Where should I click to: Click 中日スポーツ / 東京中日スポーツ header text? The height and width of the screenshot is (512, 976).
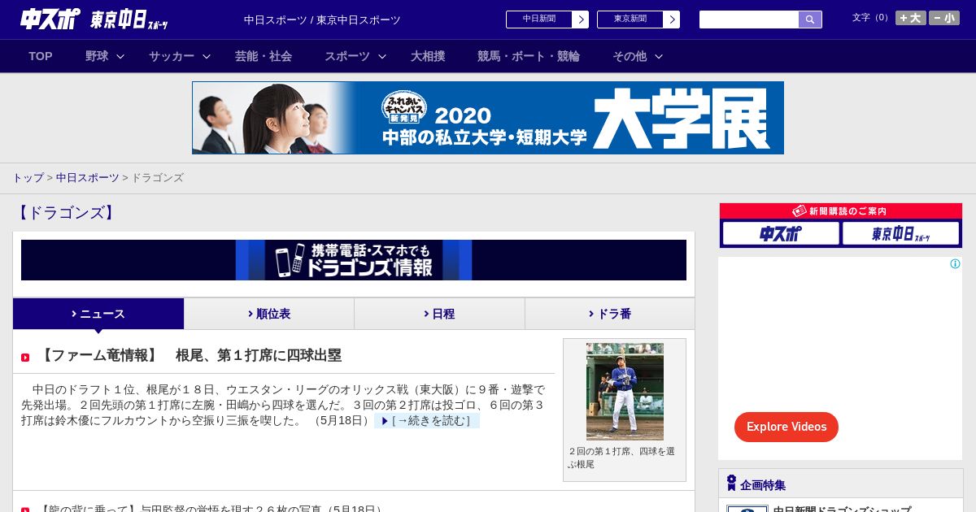tap(322, 20)
